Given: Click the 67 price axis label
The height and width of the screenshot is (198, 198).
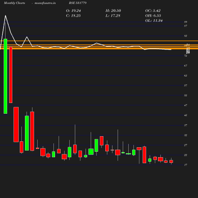Looking at the screenshot, I should coord(186,66).
